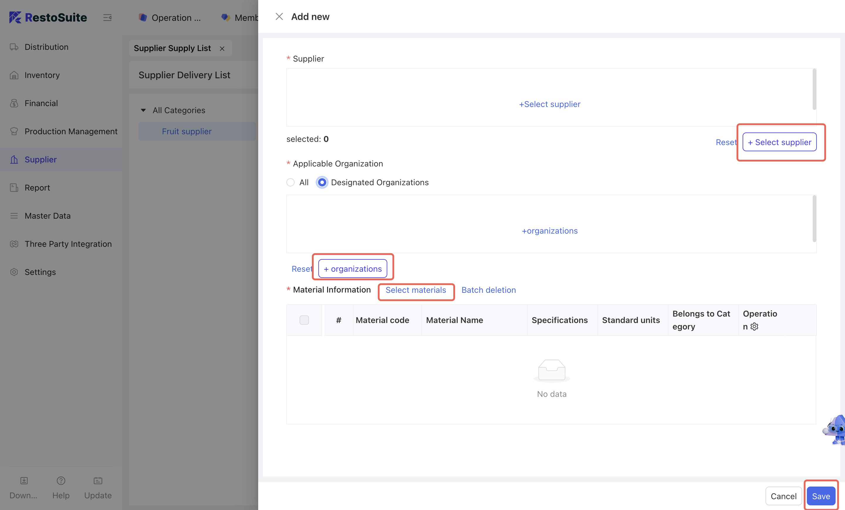
Task: Collapse the All Categories tree
Action: point(143,110)
